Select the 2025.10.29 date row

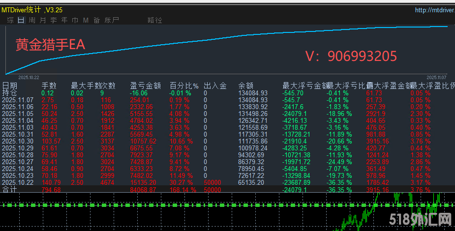[x=18, y=148]
